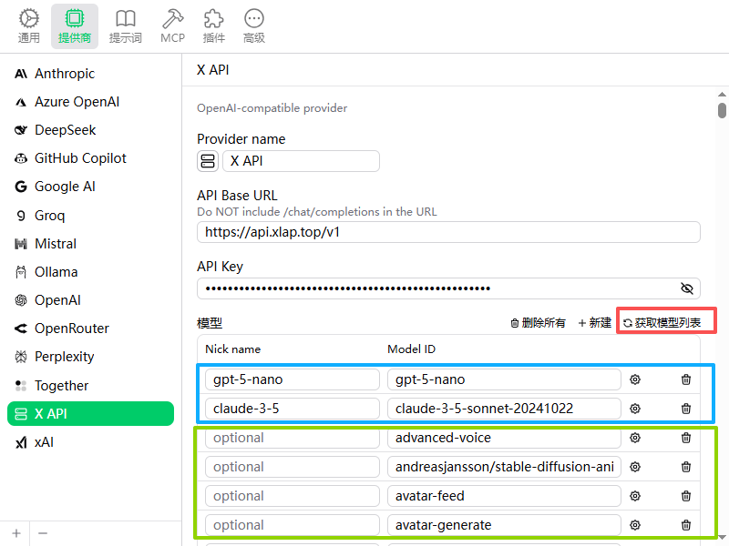Viewport: 729px width, 546px height.
Task: Click nick name field for avatar-generate
Action: pyautogui.click(x=293, y=525)
